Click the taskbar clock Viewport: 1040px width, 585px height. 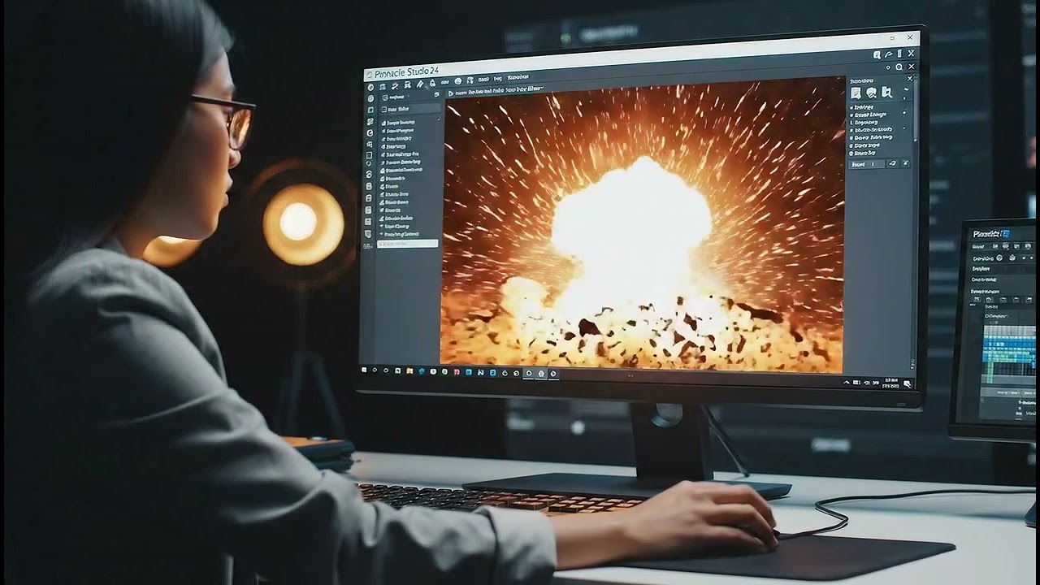(x=890, y=382)
